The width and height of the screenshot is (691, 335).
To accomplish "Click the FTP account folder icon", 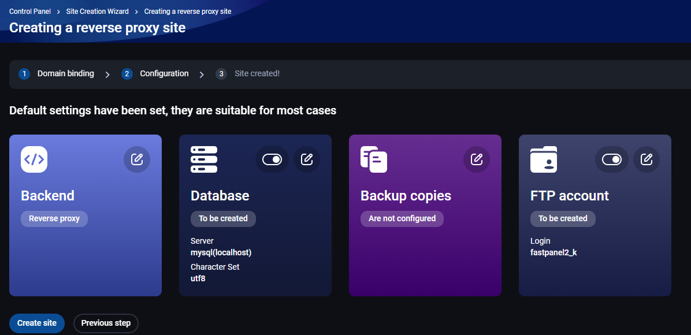I will point(544,159).
